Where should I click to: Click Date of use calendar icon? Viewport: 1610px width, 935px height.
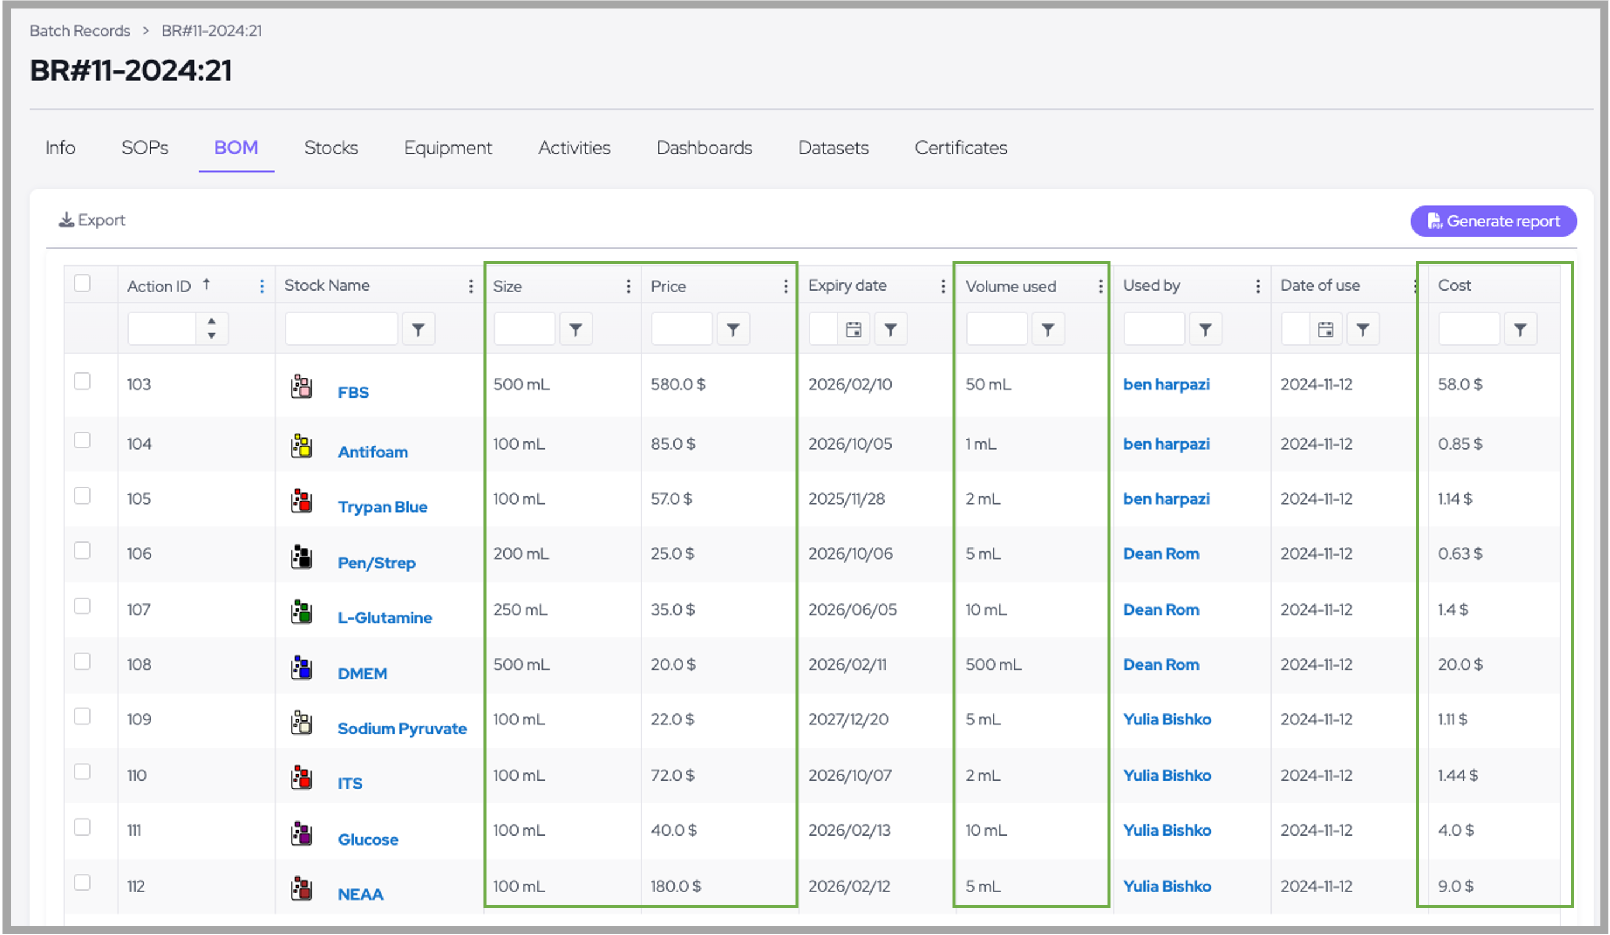click(x=1326, y=329)
